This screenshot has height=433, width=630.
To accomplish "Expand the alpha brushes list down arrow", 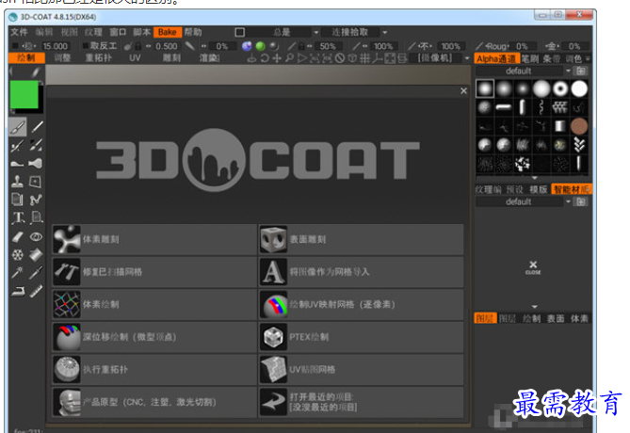I will (x=534, y=178).
